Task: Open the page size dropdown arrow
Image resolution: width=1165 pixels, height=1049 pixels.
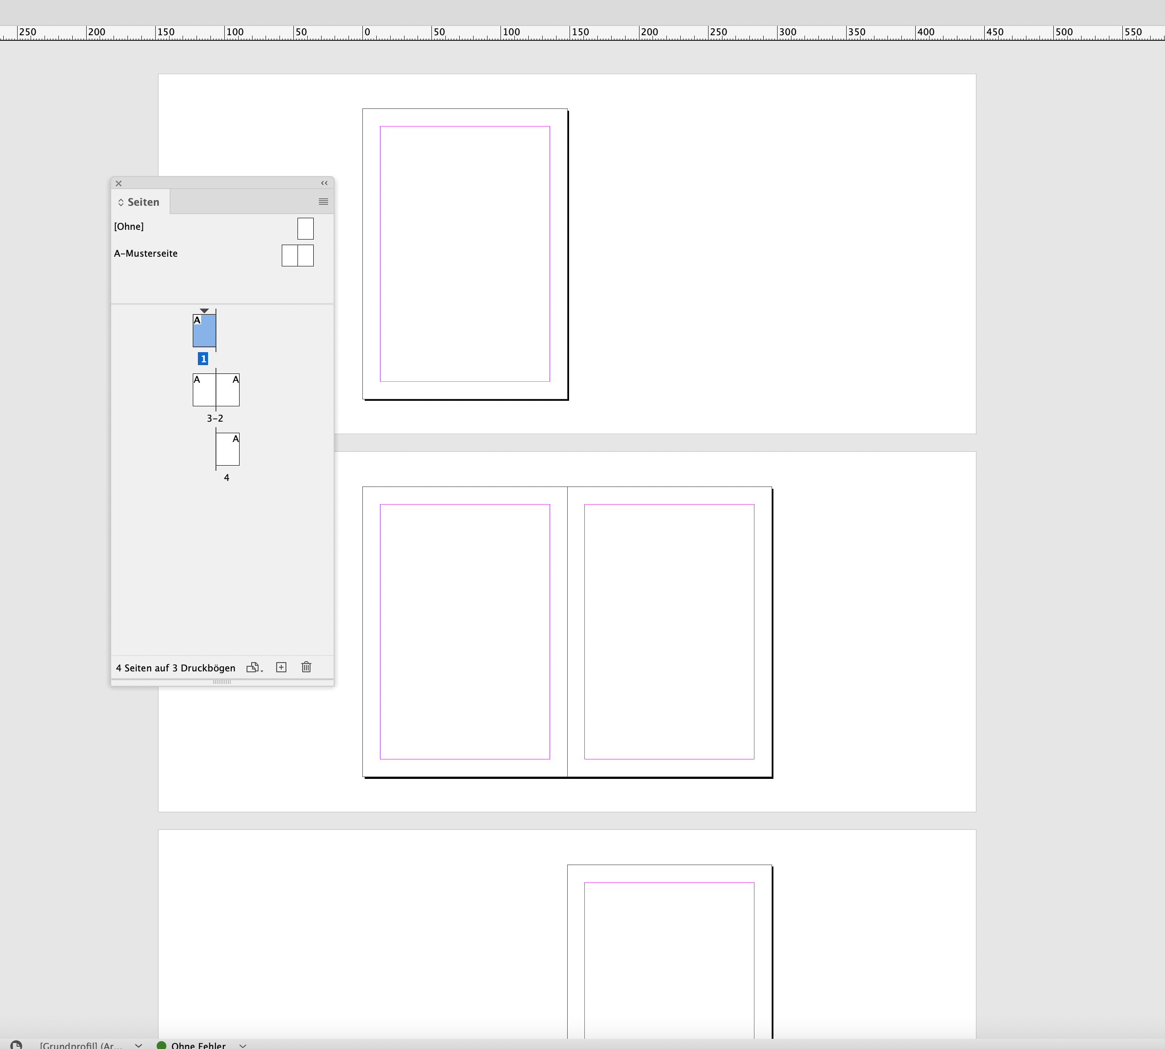Action: pos(262,671)
